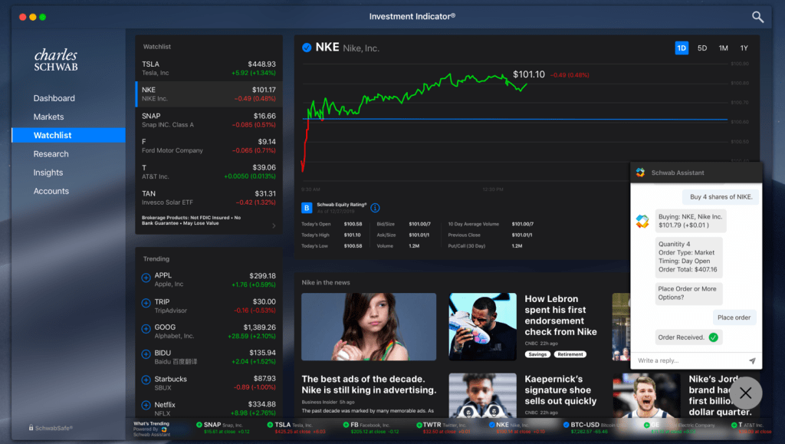Open Markets in sidebar
This screenshot has height=444, width=785.
(48, 117)
